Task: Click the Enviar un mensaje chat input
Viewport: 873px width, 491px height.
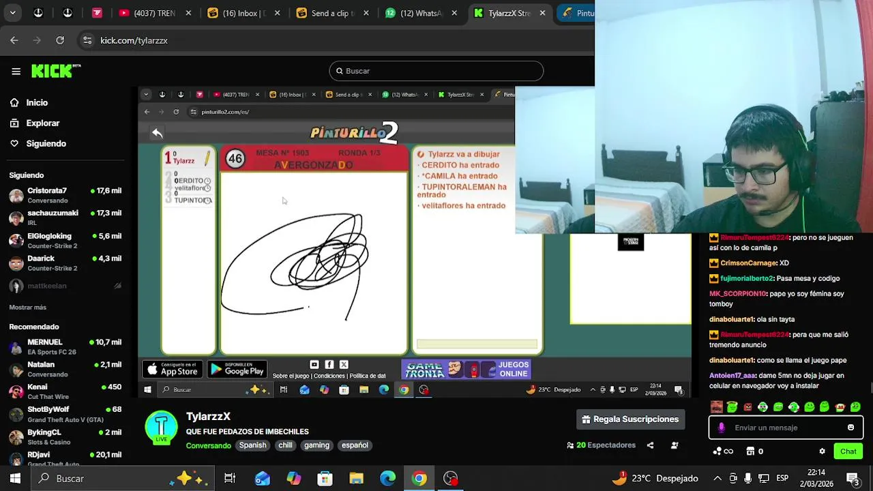Action: coord(784,428)
